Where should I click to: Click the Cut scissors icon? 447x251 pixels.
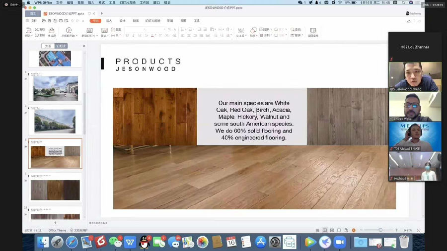point(37,30)
